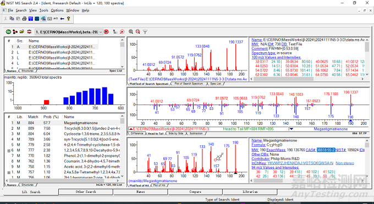The height and width of the screenshot is (204, 374).
Task: Switch to the Side by Side tab
Action: 176,134
